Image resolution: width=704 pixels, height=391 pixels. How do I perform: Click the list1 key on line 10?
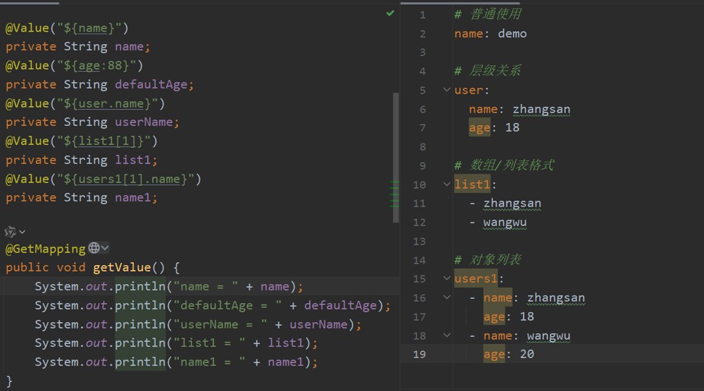click(472, 185)
